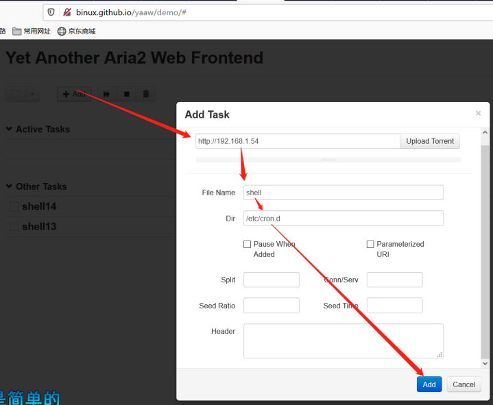493x405 pixels.
Task: Click the URL field containing http://192.168.1.54
Action: 298,141
